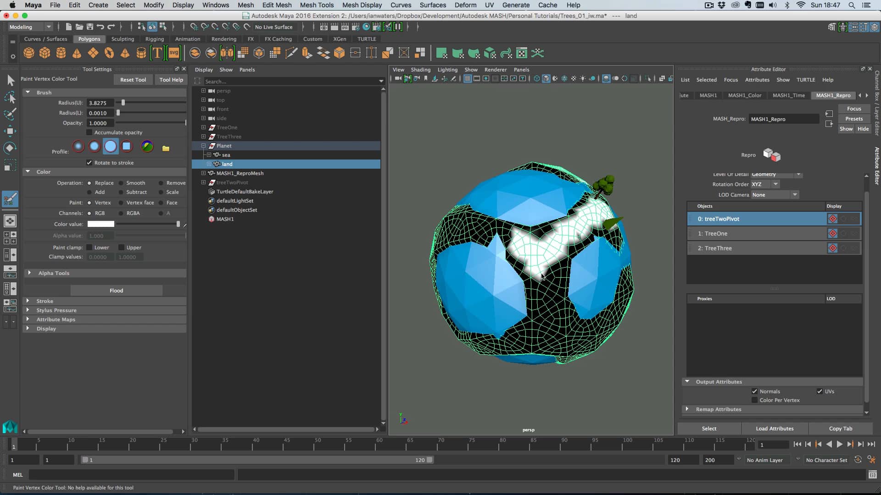The width and height of the screenshot is (881, 495).
Task: Collapse the Planet node in the Outliner
Action: [204, 146]
